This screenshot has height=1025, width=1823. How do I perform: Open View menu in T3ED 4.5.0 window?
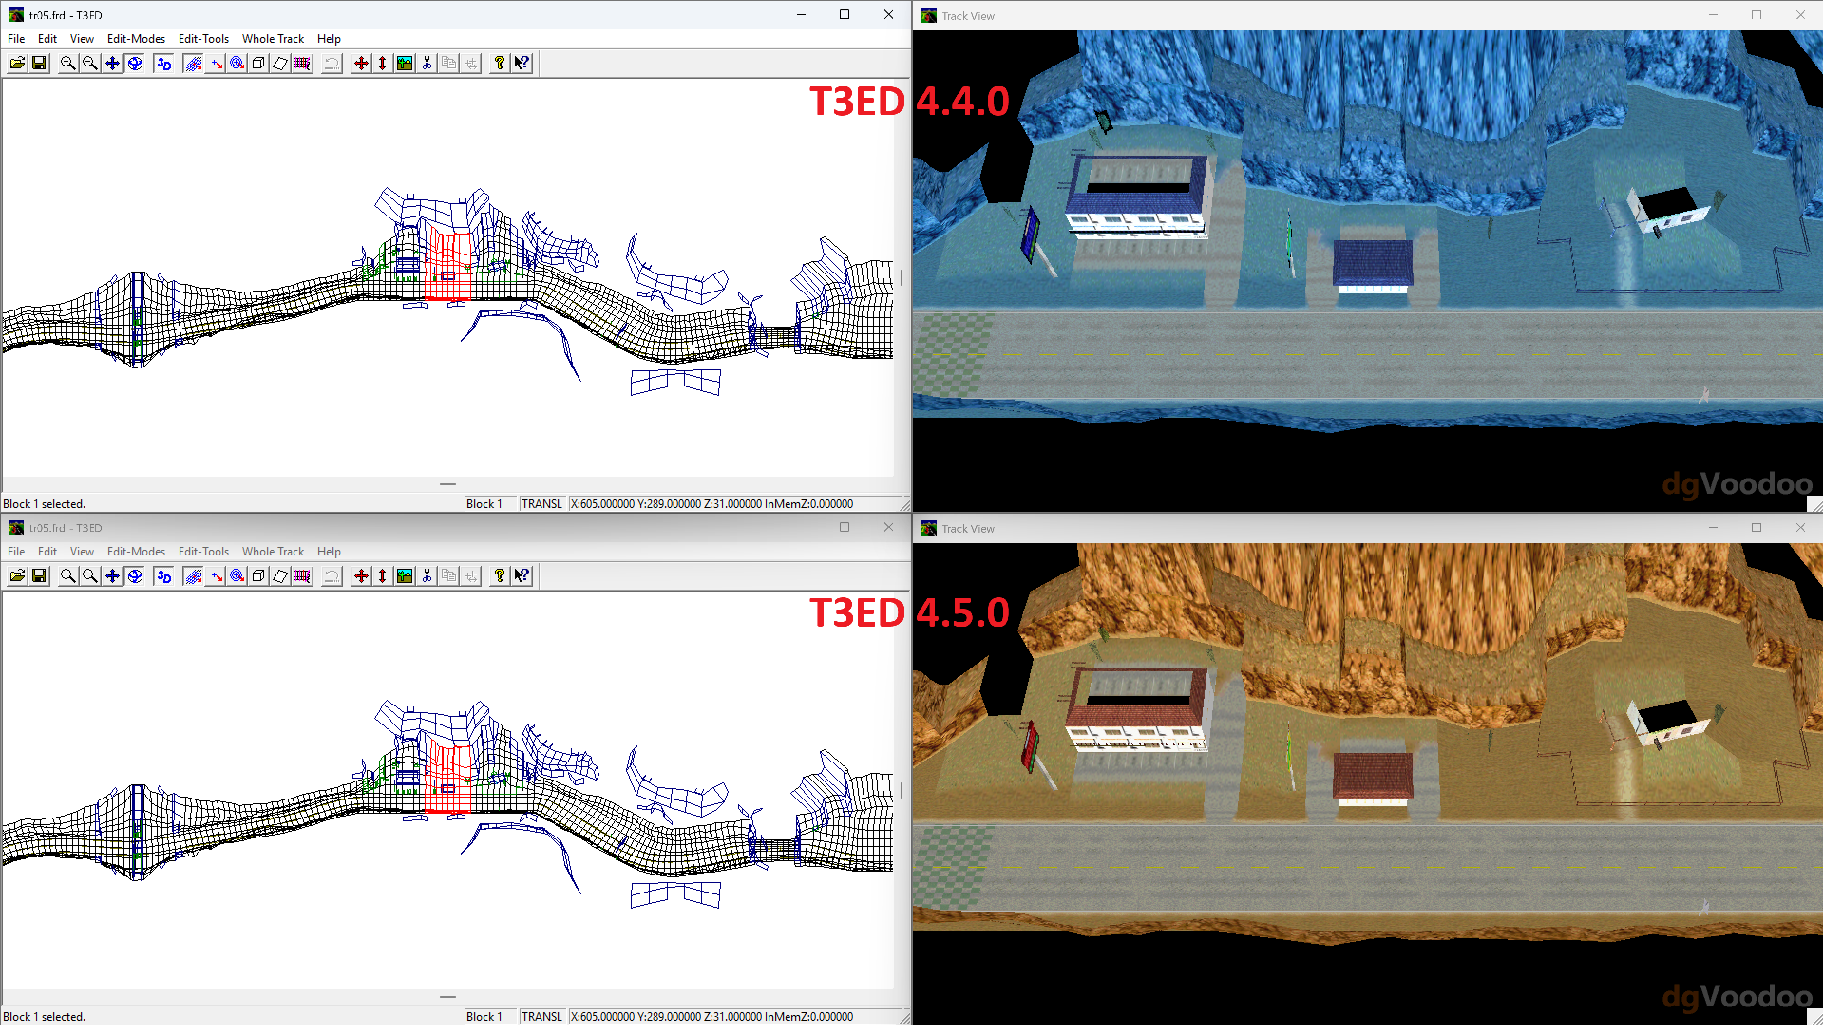81,551
